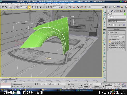The width and height of the screenshot is (127, 95).
Task: Toggle the Spinner Snap button
Action: [x=85, y=7]
